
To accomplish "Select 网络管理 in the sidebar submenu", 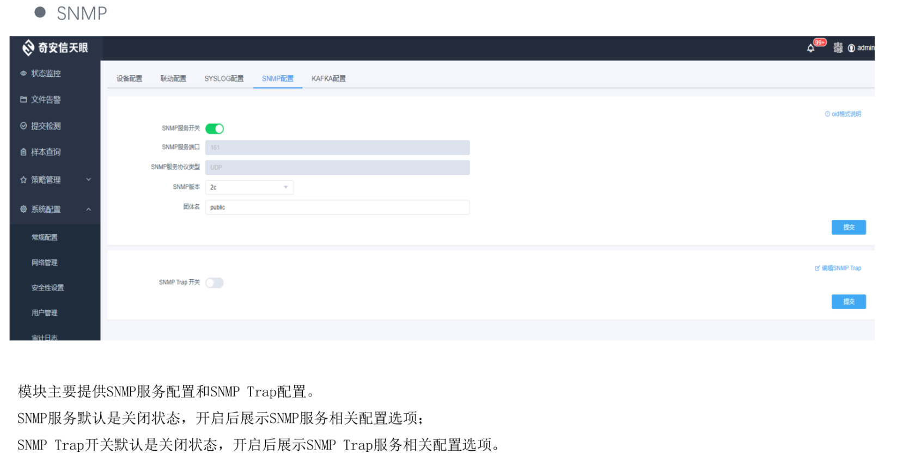I will pyautogui.click(x=45, y=262).
